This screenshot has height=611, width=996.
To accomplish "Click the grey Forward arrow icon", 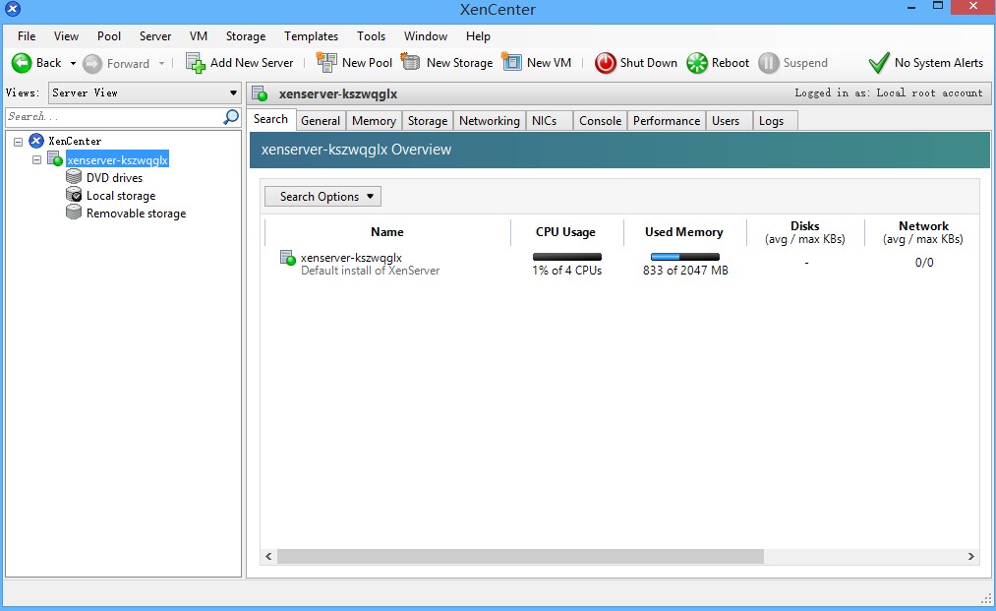I will click(x=92, y=64).
